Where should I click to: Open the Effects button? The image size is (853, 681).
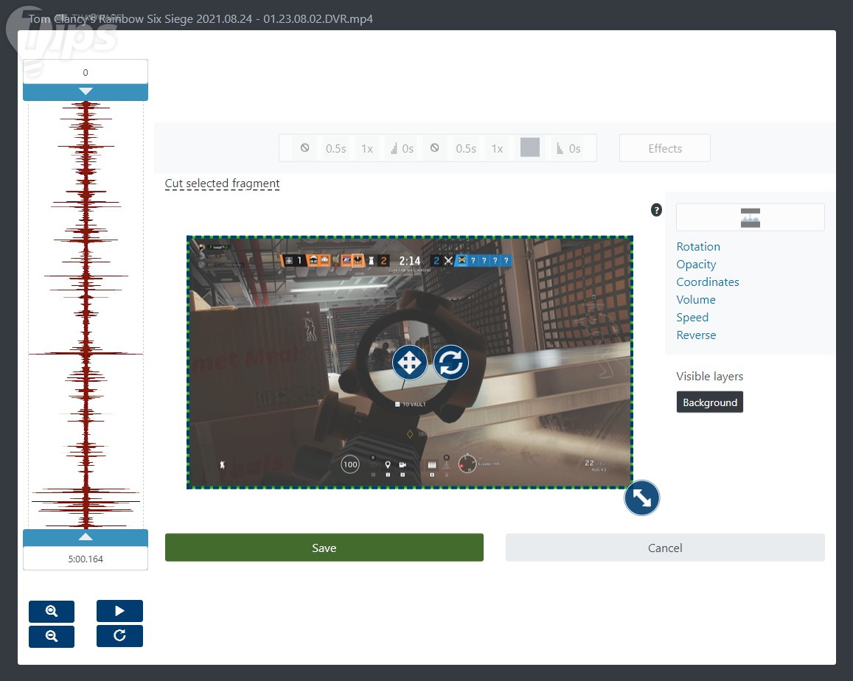pos(665,148)
